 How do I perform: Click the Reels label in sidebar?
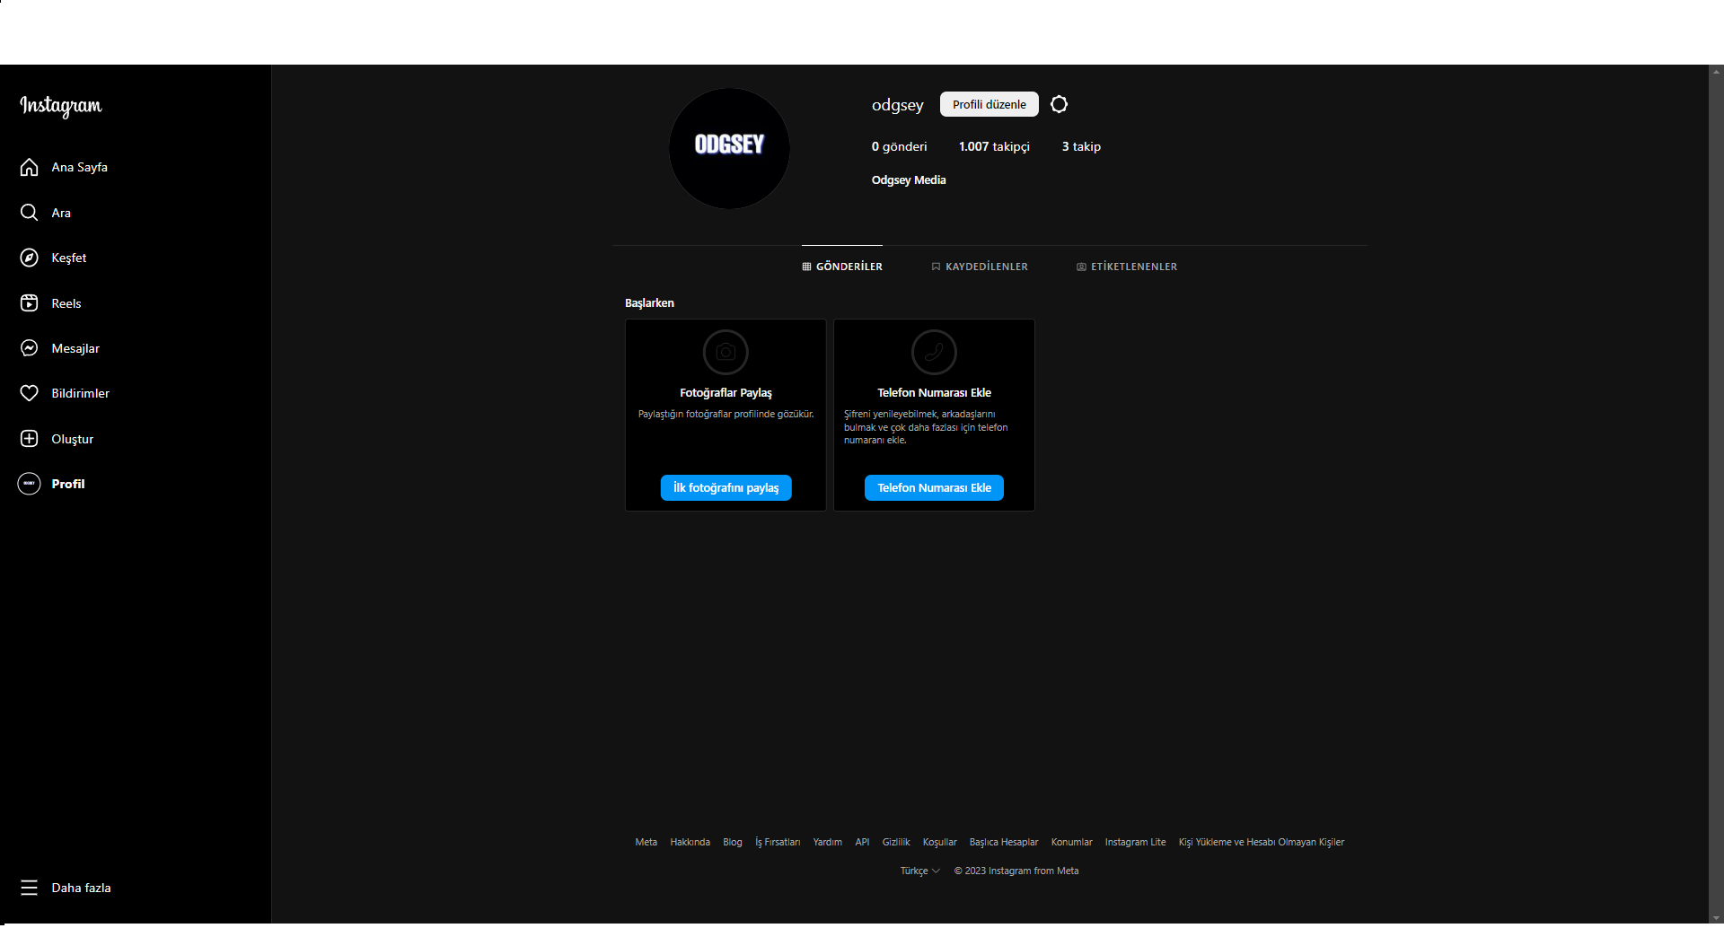[x=66, y=303]
